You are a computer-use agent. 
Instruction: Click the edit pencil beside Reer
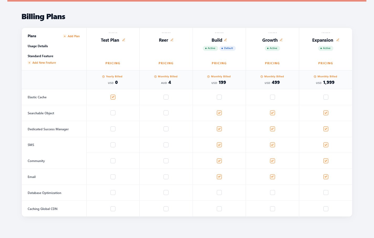pos(172,40)
